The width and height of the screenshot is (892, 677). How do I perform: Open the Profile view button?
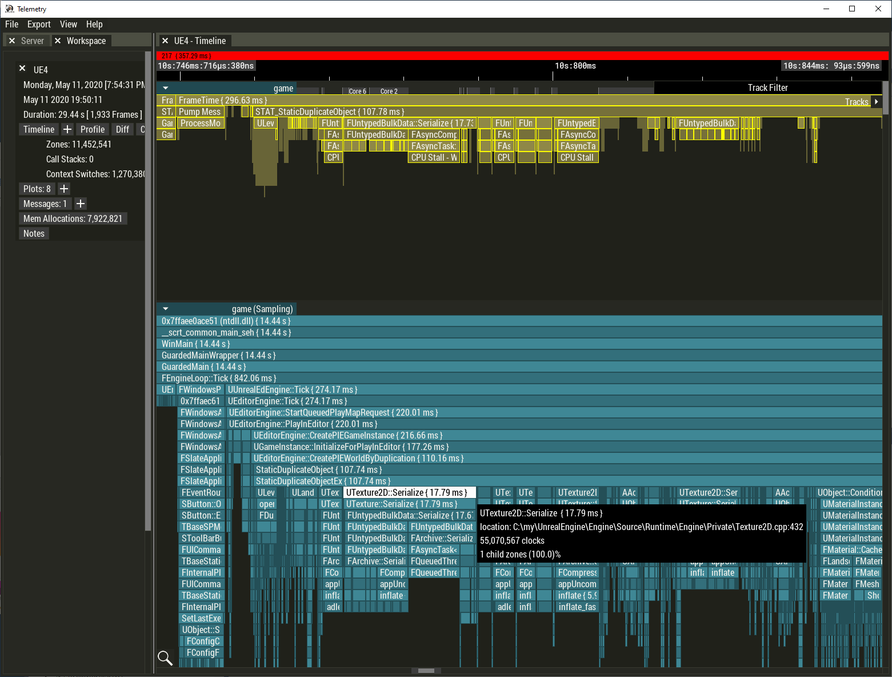[x=92, y=129]
